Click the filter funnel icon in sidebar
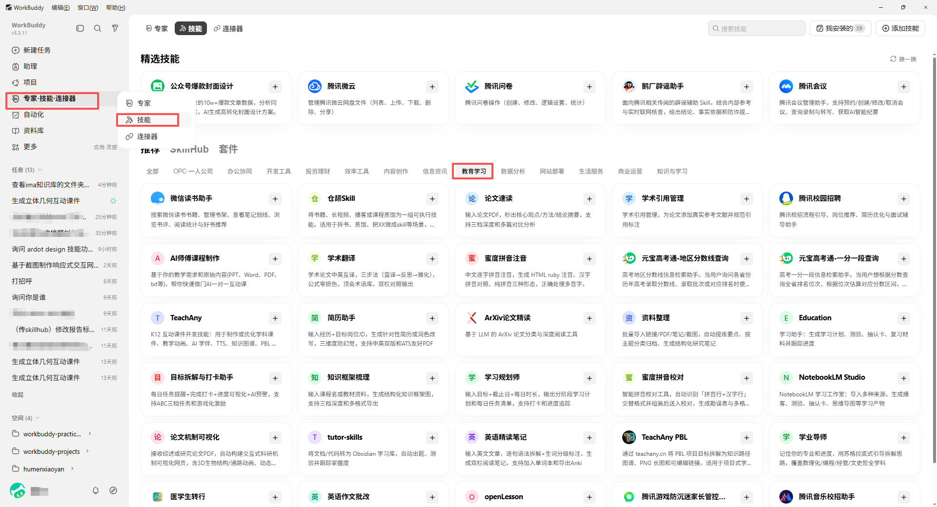937x507 pixels. pyautogui.click(x=115, y=28)
